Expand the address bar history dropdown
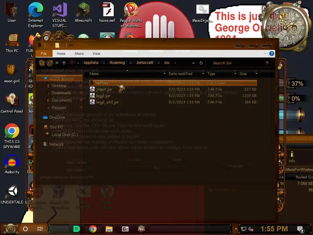 pyautogui.click(x=193, y=63)
